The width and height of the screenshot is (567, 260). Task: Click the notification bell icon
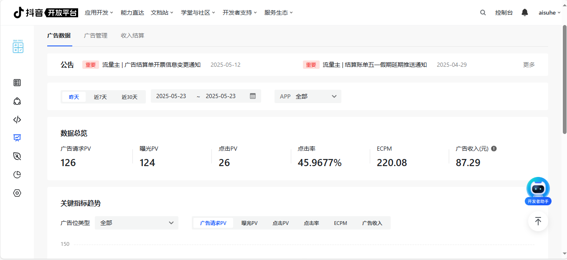[x=525, y=13]
